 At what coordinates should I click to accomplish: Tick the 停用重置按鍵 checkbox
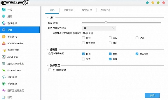(x=50, y=70)
